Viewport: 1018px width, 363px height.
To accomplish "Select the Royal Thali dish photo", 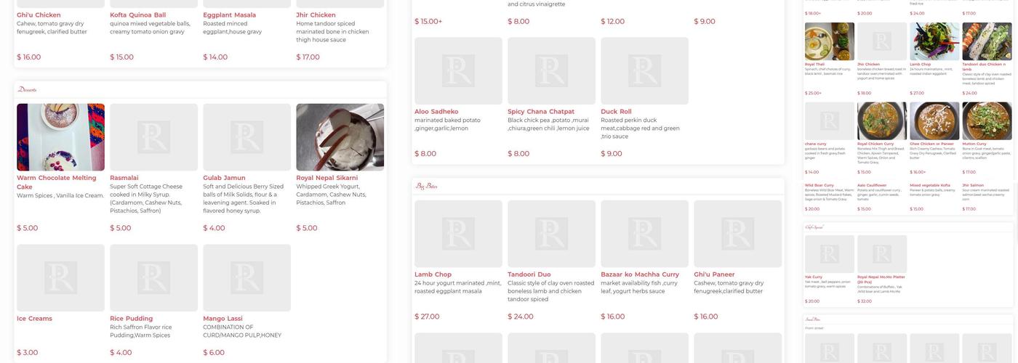I will [x=829, y=41].
